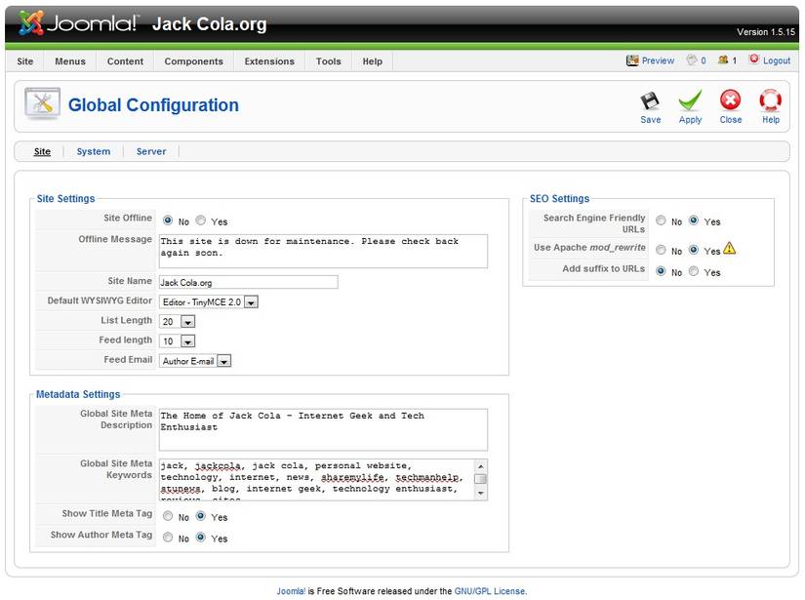Viewport: 805px width, 600px height.
Task: Set Search Engine Friendly URLs to Yes
Action: click(694, 220)
